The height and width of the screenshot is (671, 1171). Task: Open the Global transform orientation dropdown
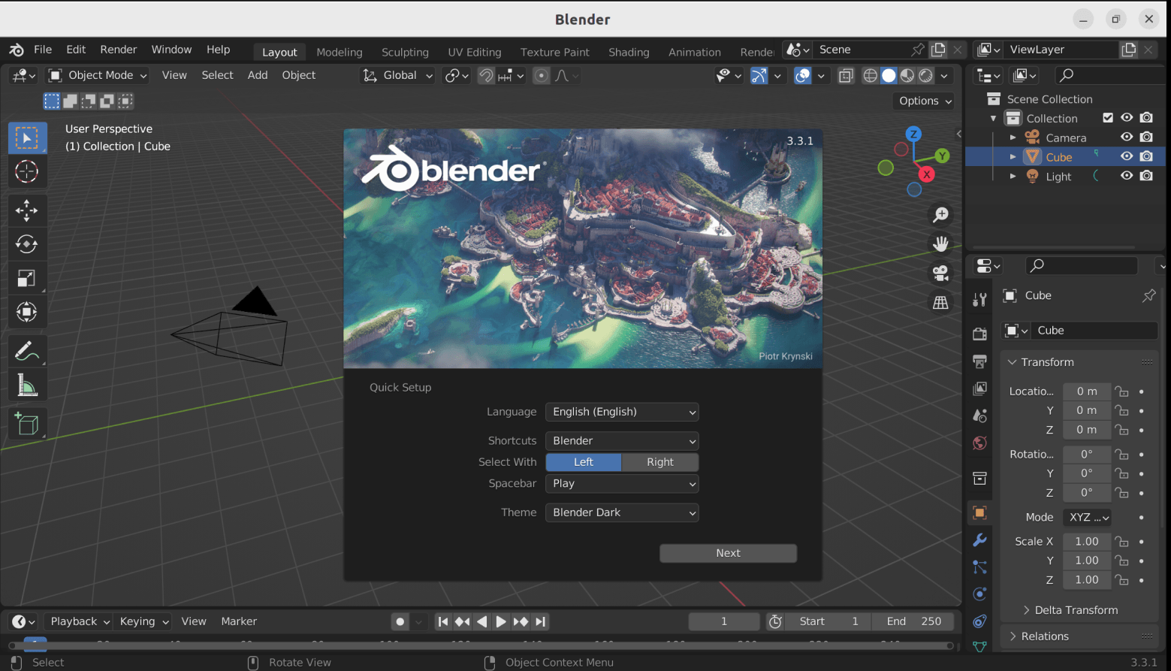(398, 75)
